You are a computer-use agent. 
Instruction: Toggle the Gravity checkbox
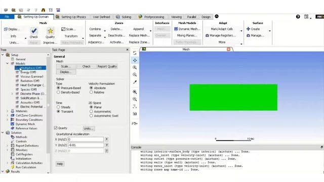pos(56,128)
